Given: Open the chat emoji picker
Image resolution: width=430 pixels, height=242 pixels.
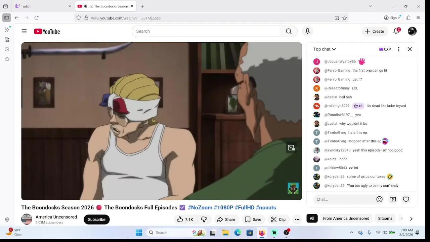Looking at the screenshot, I should [380, 199].
